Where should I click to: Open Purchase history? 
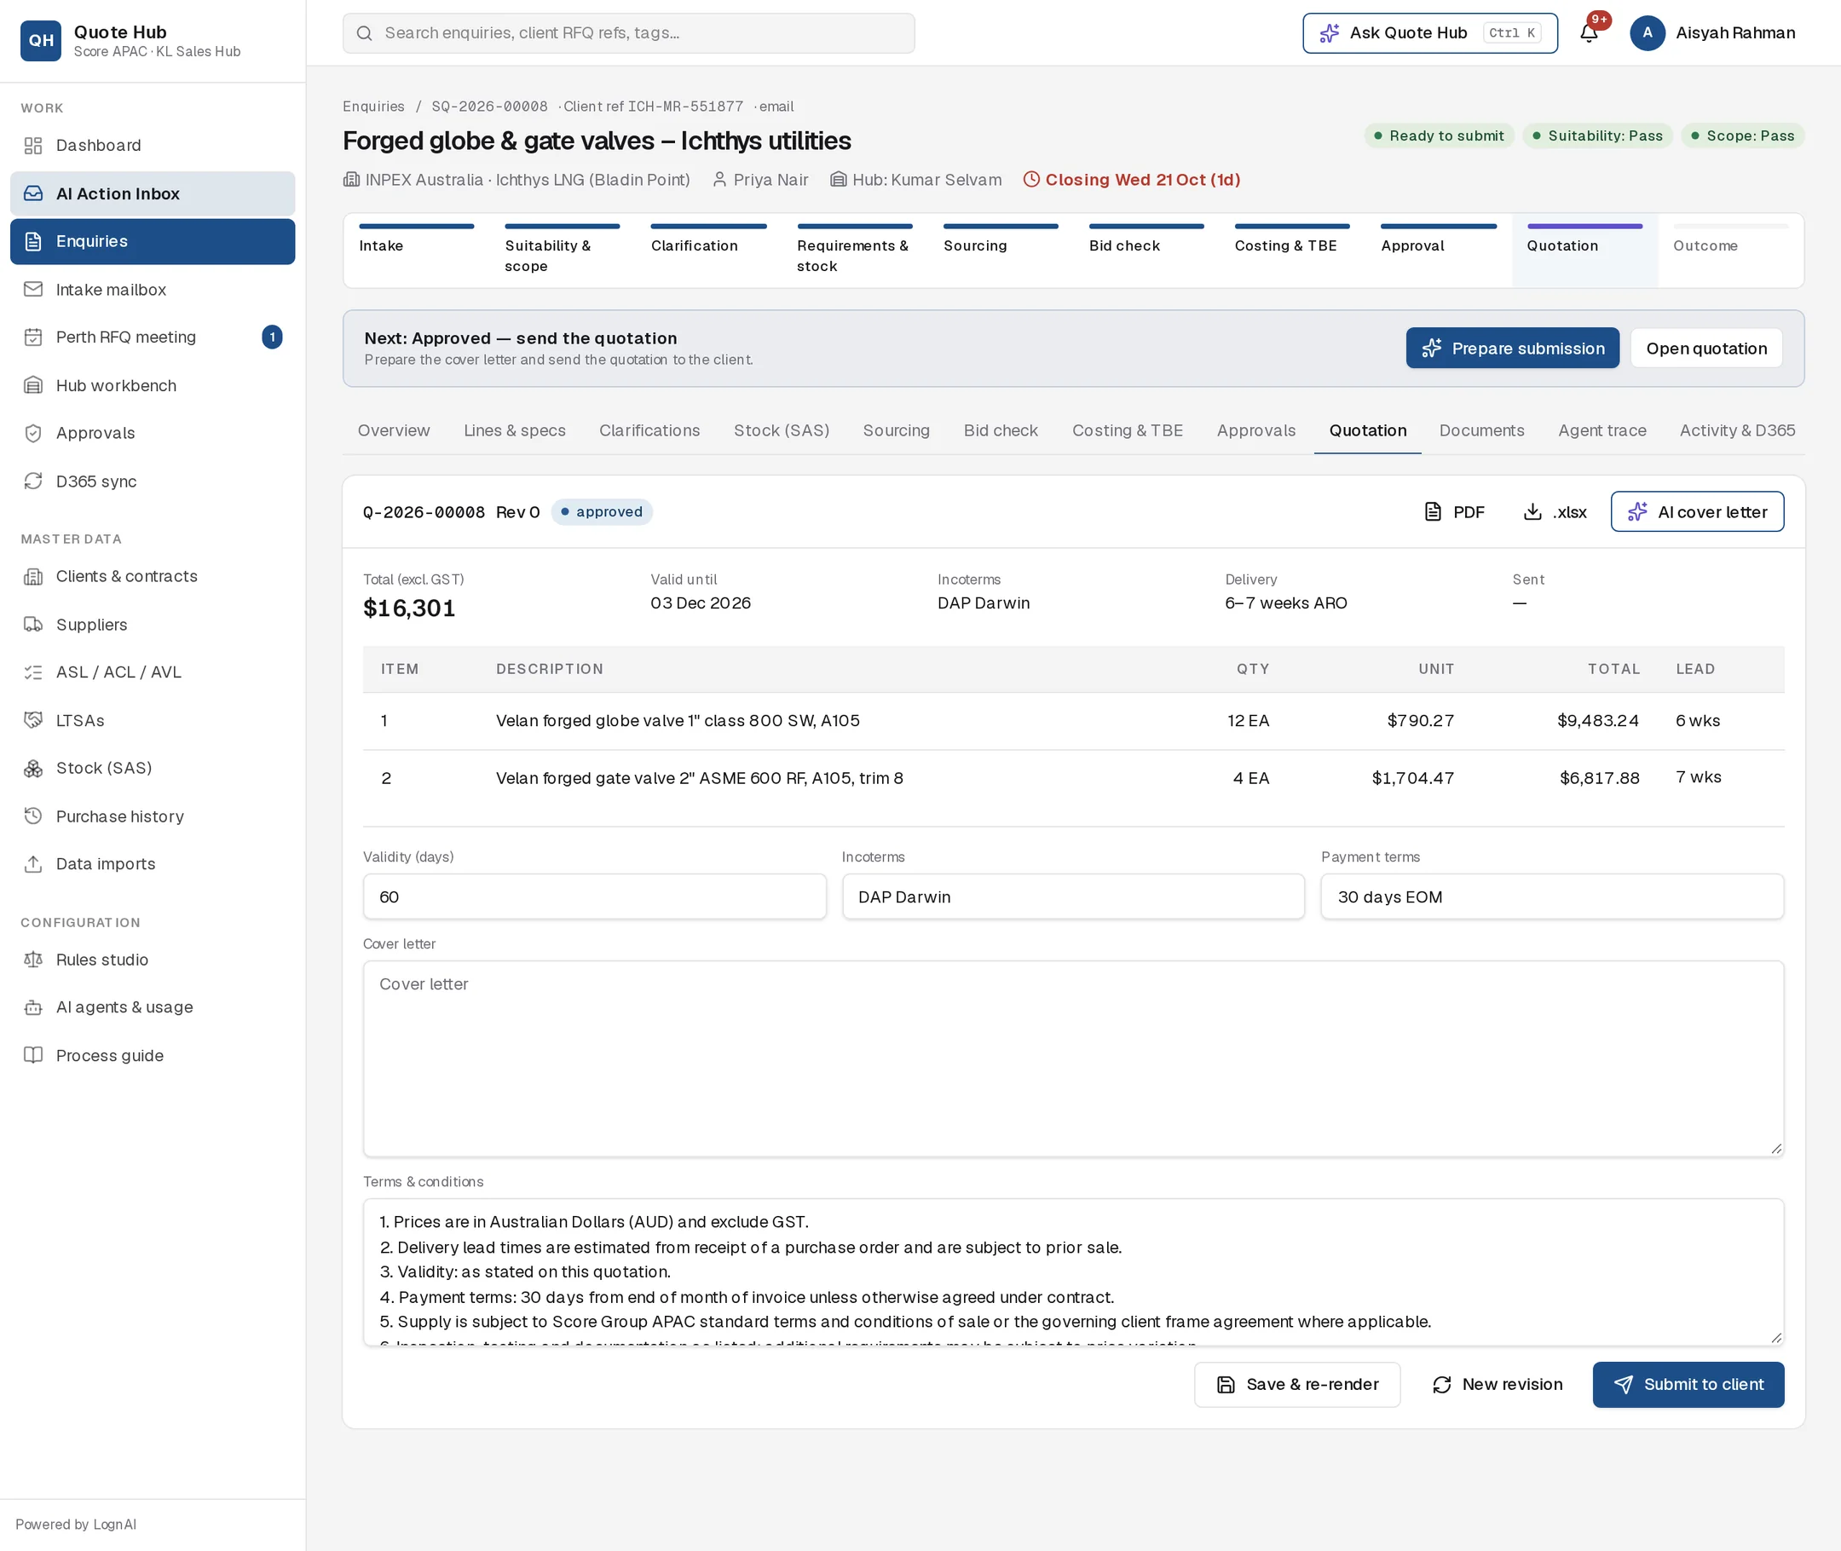tap(152, 816)
